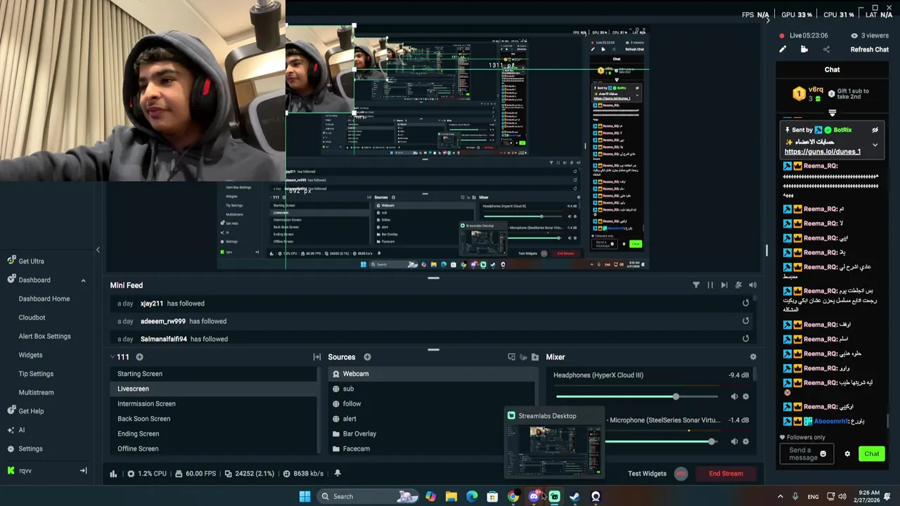Skip to next alert in Mini Feed
This screenshot has height=506, width=900.
724,285
